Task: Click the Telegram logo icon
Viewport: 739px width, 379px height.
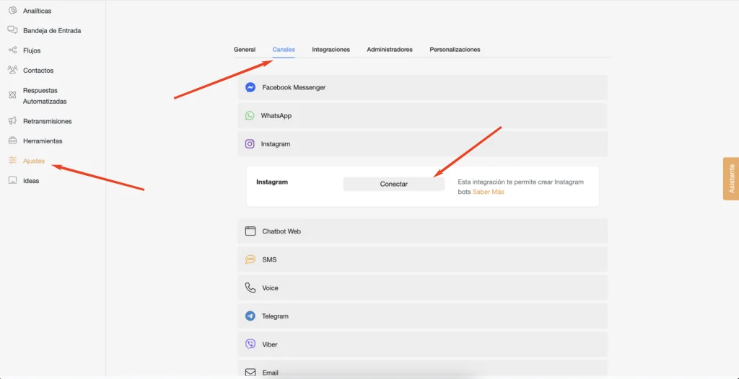Action: (250, 316)
